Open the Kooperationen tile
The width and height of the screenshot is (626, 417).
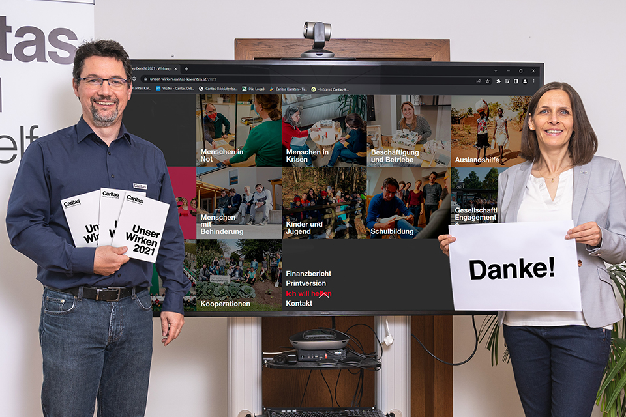pos(239,275)
